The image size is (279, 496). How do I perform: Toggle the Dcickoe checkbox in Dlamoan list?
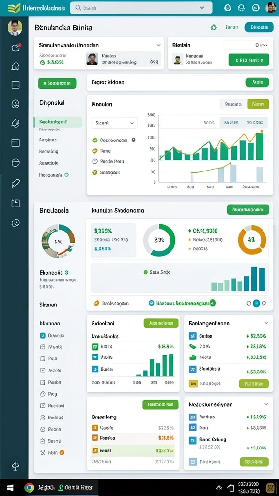43,335
